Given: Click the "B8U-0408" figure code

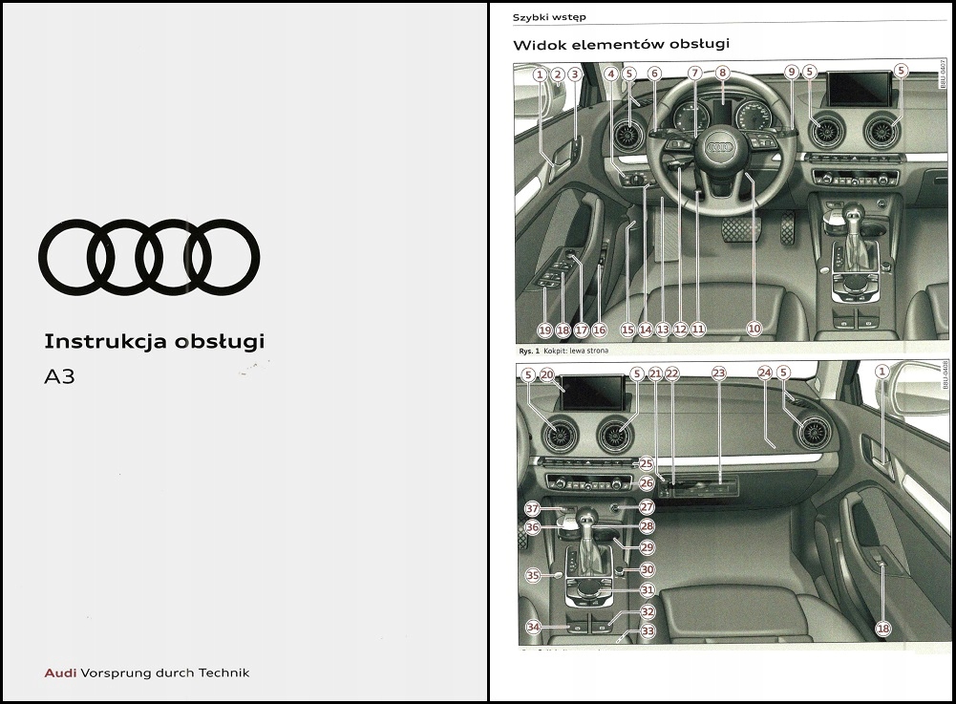Looking at the screenshot, I should (x=945, y=373).
